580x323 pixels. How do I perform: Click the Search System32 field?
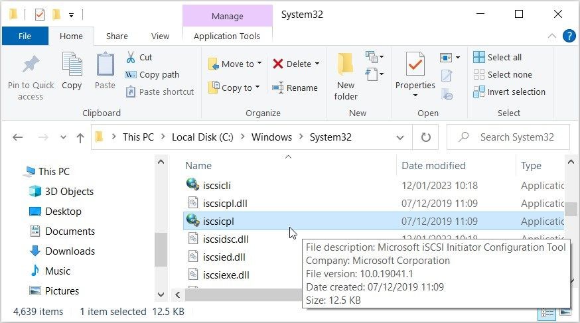508,137
